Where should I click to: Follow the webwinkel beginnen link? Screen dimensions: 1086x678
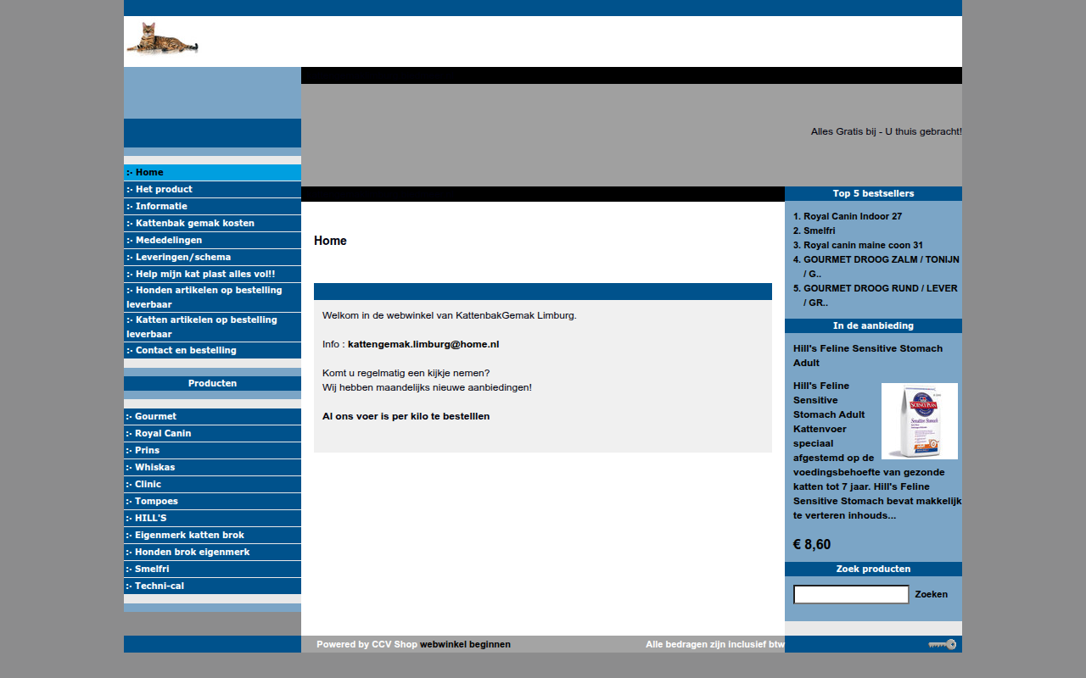coord(466,645)
